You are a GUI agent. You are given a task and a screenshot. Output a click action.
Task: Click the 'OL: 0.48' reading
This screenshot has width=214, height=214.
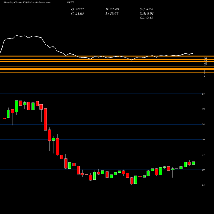(146, 18)
